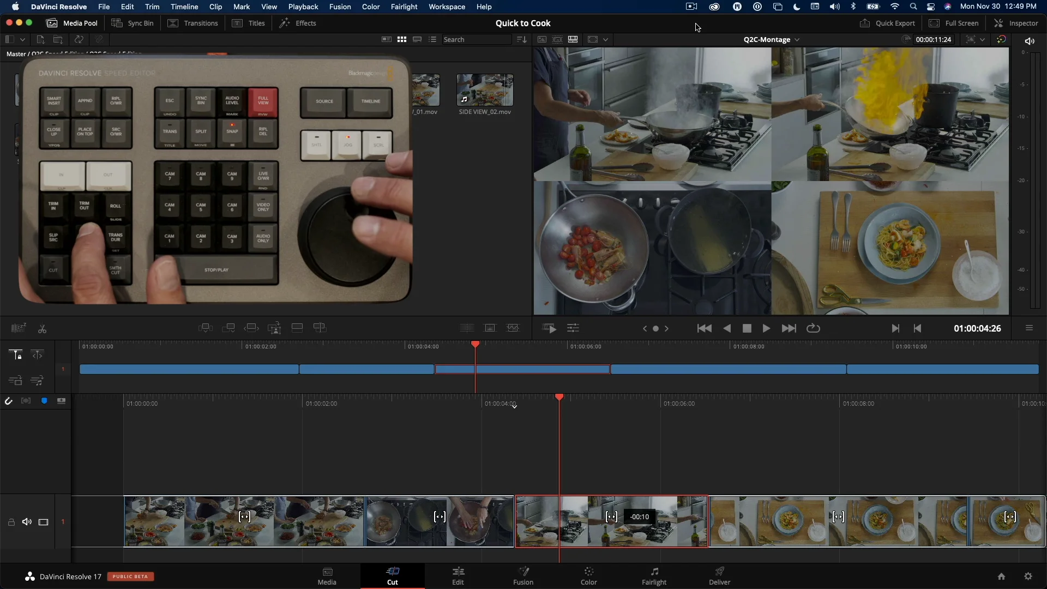Open the Timeline menu

[x=184, y=7]
